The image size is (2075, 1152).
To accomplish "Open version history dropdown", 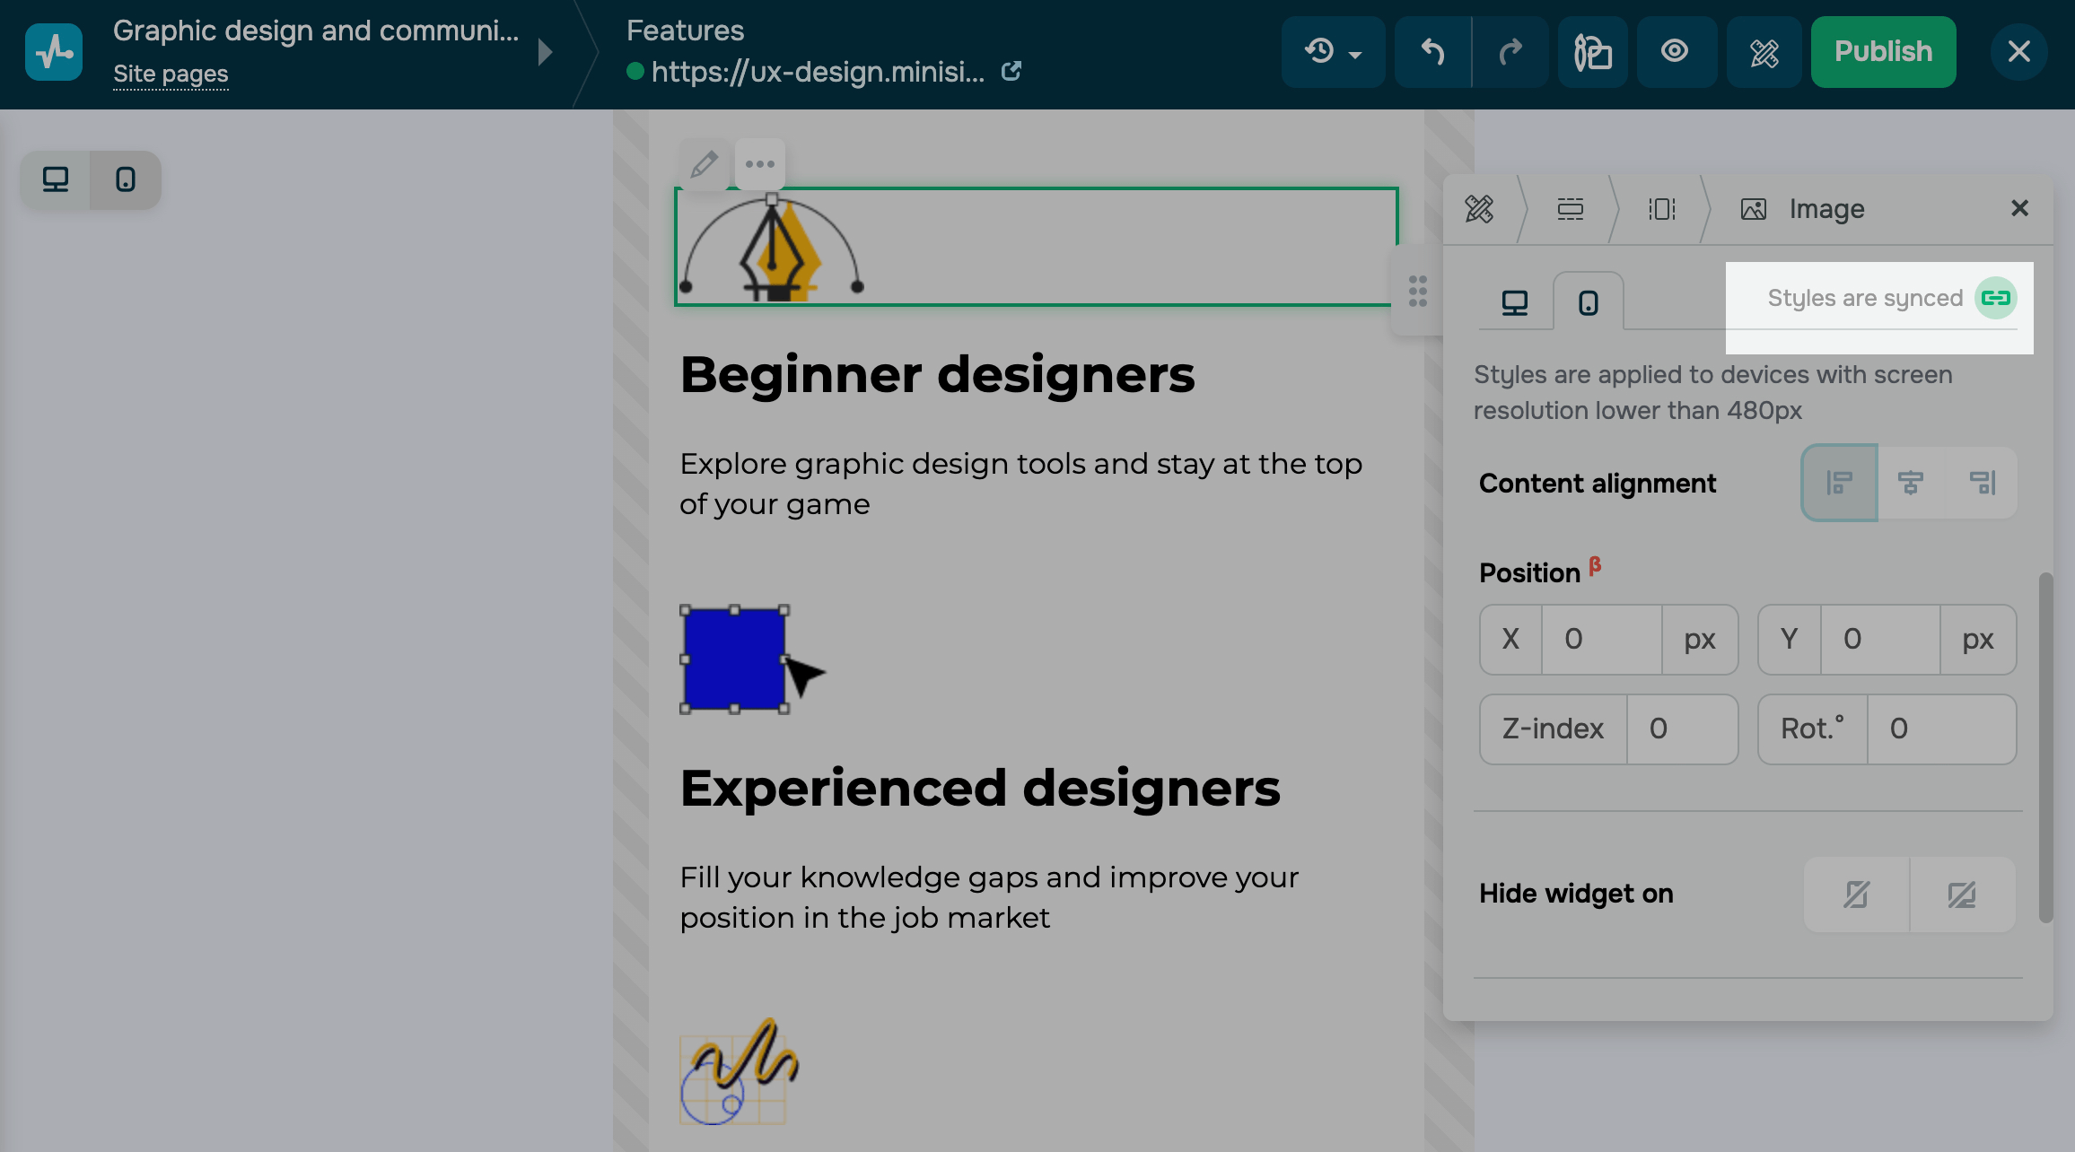I will tap(1333, 52).
